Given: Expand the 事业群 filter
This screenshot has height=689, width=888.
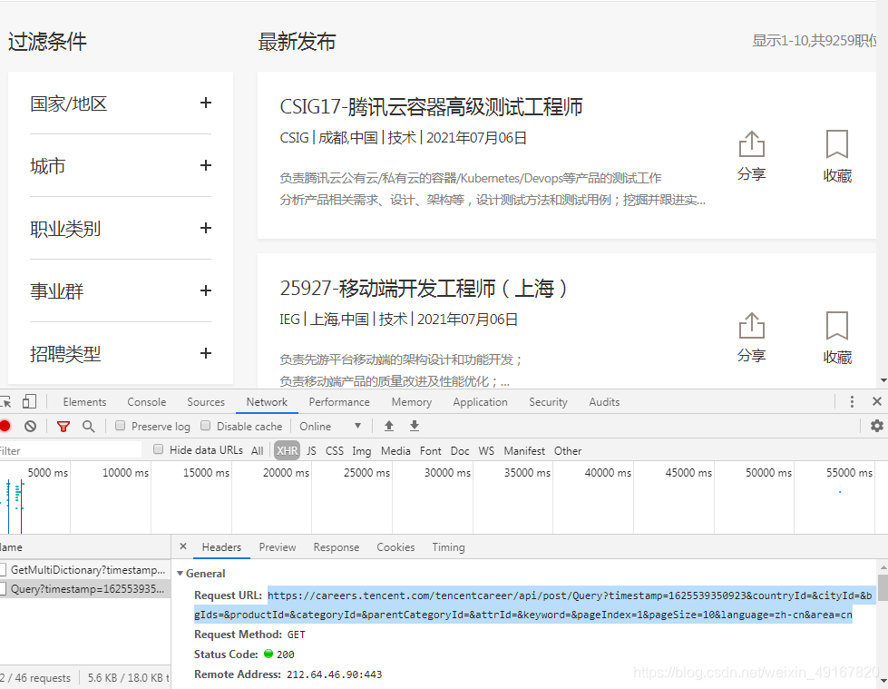Looking at the screenshot, I should [x=206, y=290].
